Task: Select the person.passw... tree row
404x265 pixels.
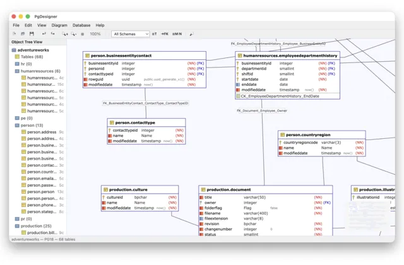Action: 42,185
